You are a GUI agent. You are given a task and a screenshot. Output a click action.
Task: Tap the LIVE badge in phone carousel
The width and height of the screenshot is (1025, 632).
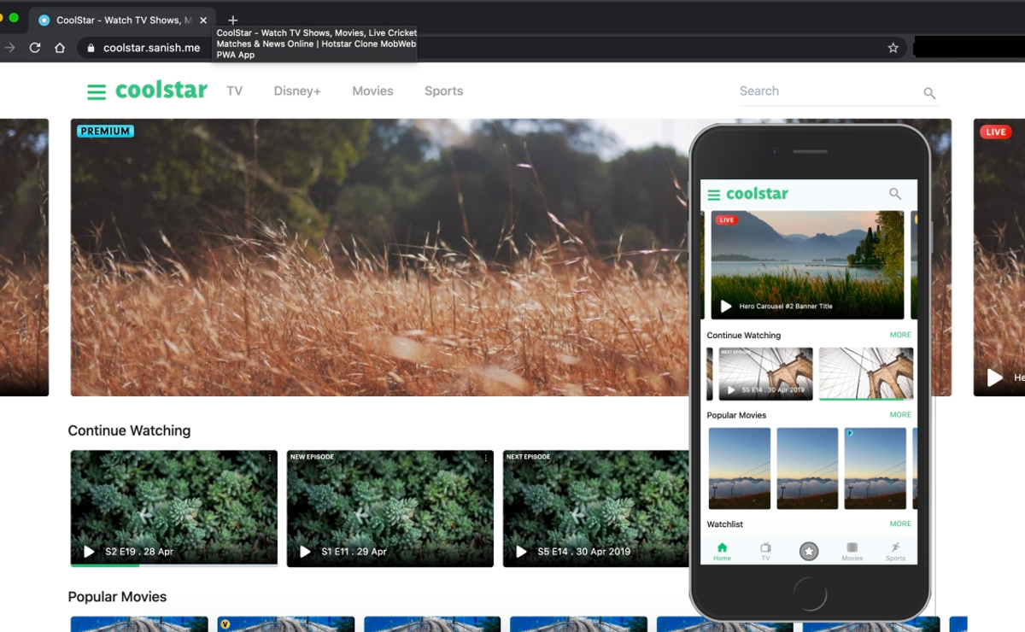(726, 220)
